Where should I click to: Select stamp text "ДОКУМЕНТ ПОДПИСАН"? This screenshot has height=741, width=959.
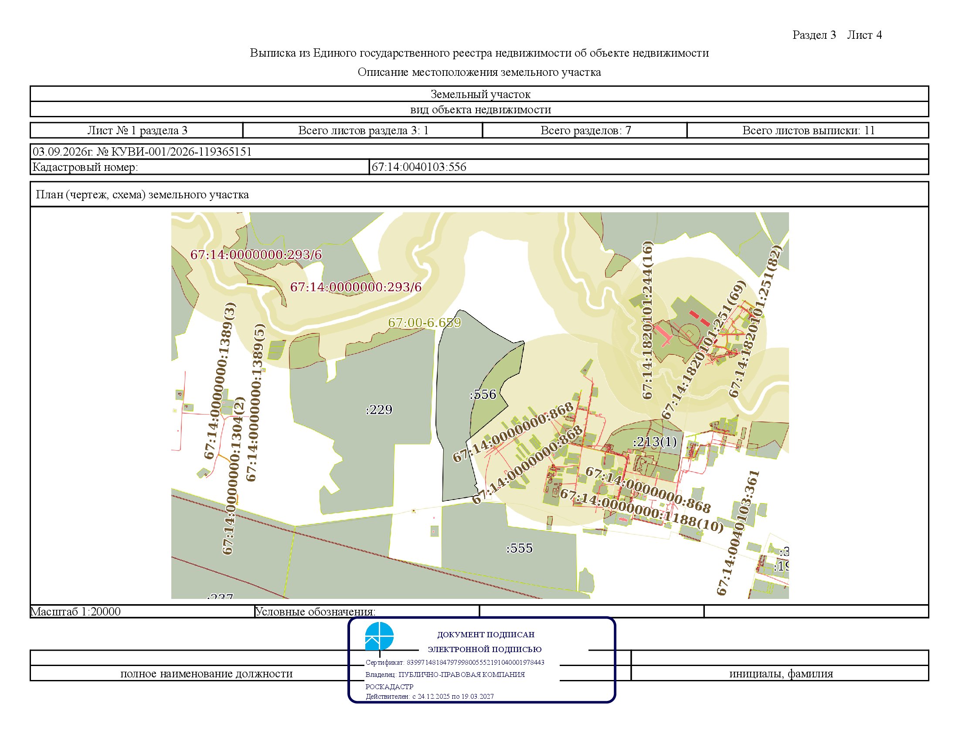point(486,634)
